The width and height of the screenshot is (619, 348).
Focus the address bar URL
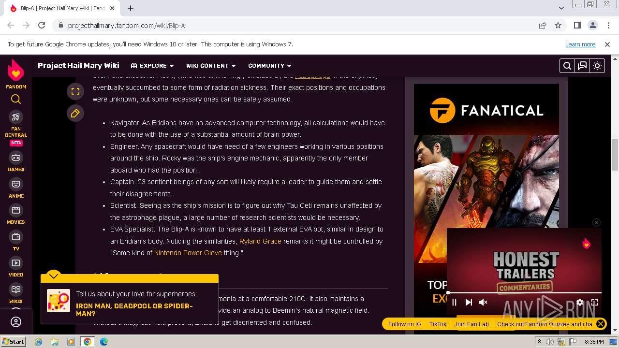coord(126,26)
